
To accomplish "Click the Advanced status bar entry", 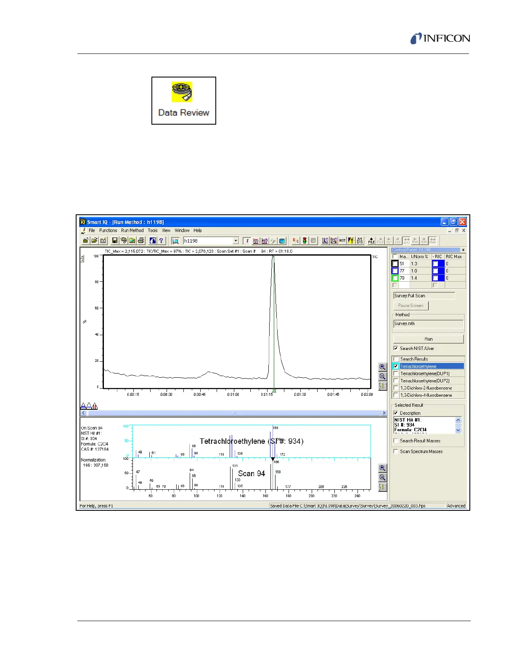I will pyautogui.click(x=456, y=506).
